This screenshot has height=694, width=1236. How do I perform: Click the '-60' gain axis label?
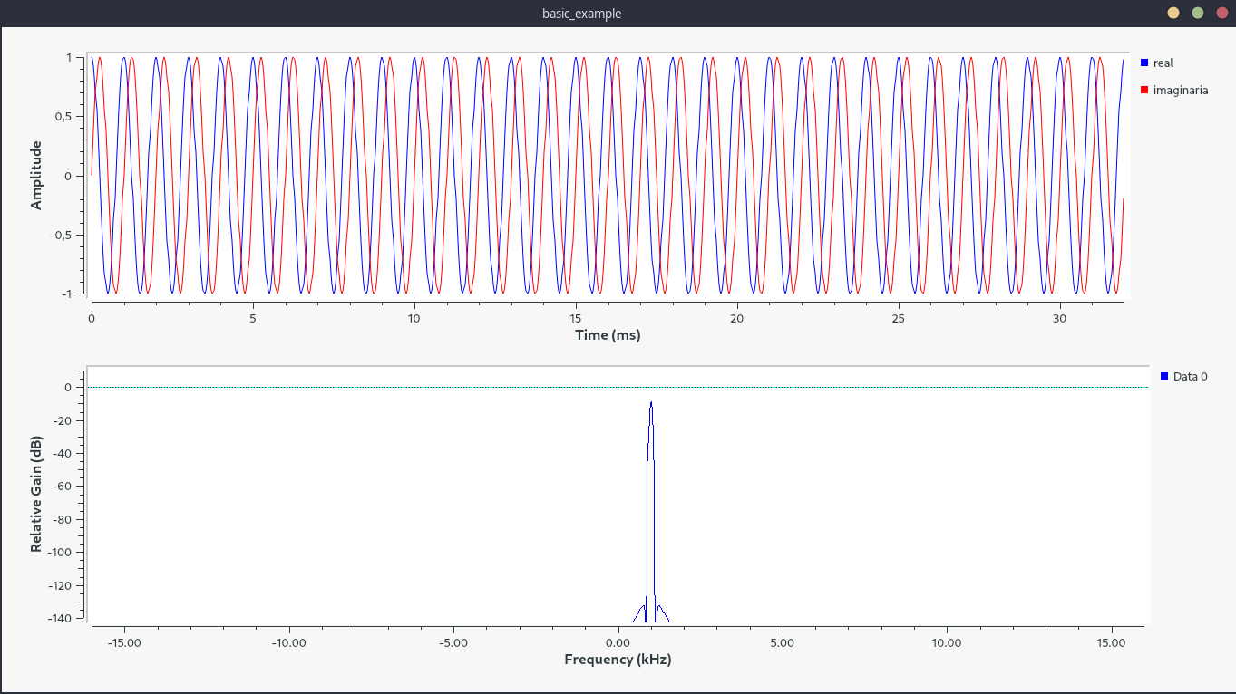pyautogui.click(x=63, y=487)
